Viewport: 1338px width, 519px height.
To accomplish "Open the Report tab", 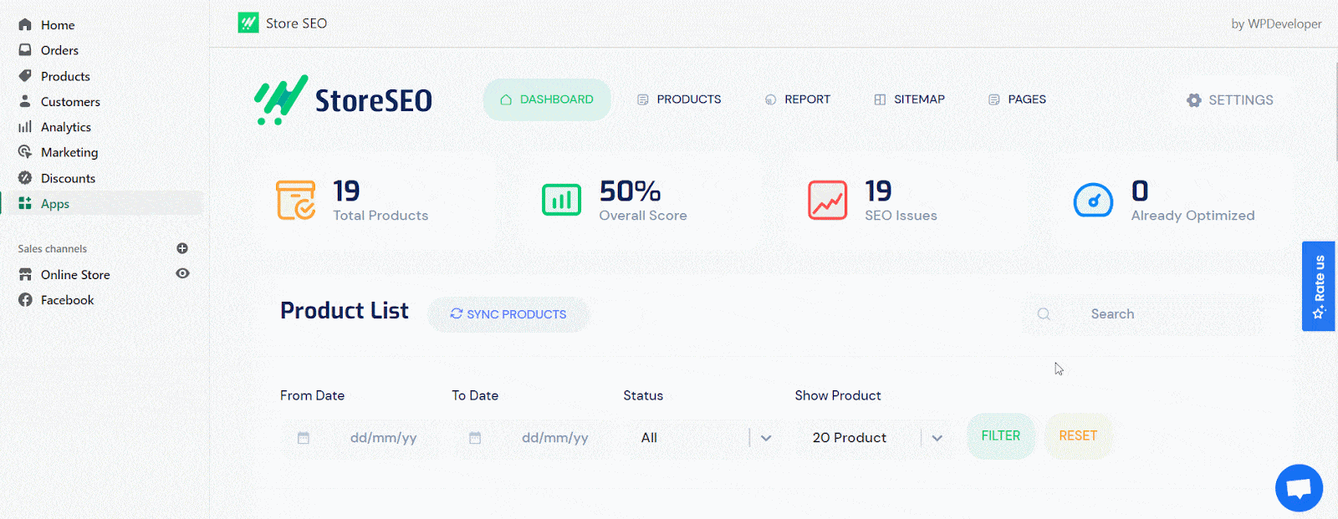I will point(798,99).
